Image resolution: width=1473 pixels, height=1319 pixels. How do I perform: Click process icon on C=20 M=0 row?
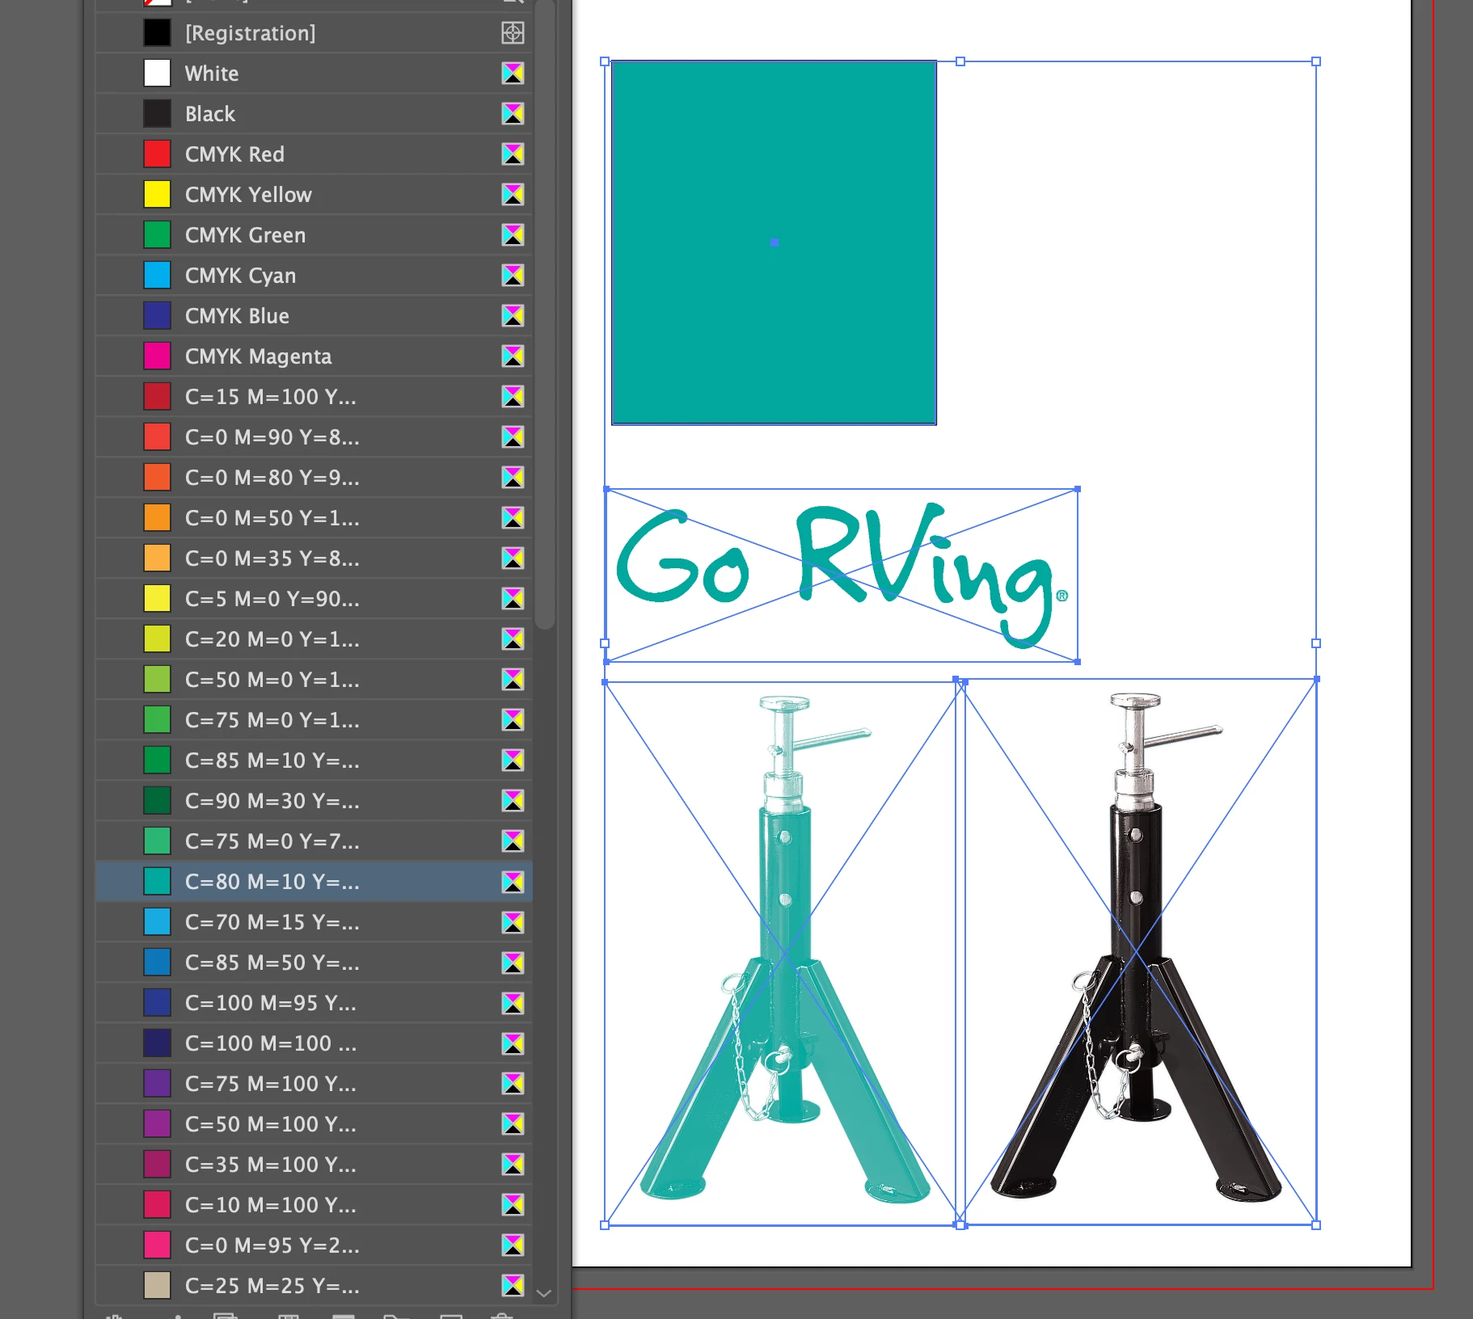513,639
